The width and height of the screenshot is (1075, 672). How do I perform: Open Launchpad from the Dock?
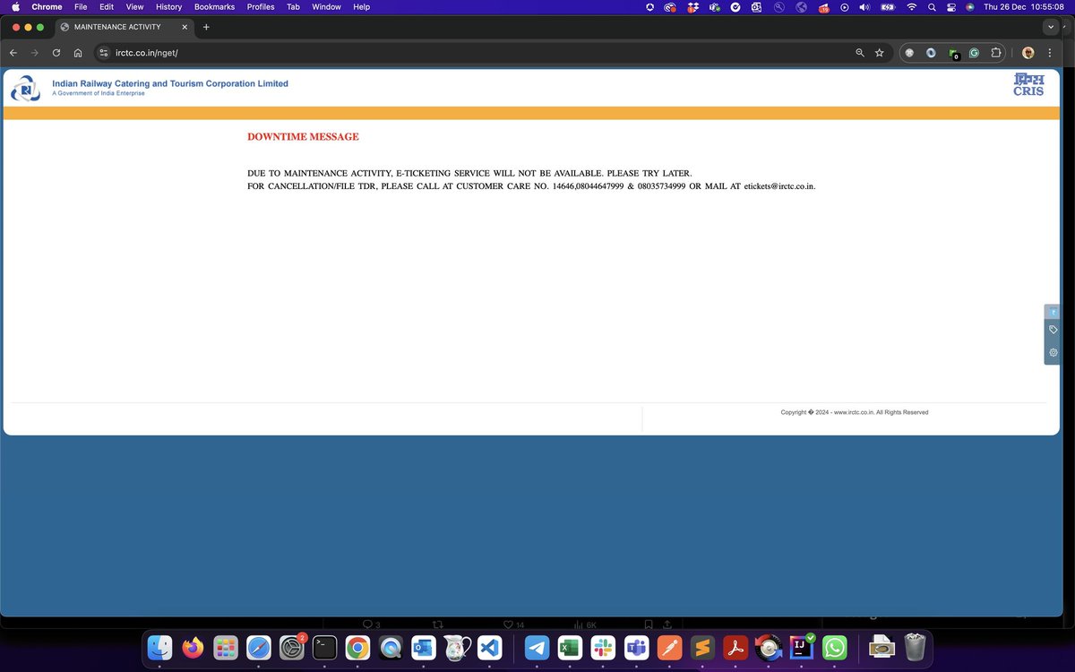click(x=226, y=647)
